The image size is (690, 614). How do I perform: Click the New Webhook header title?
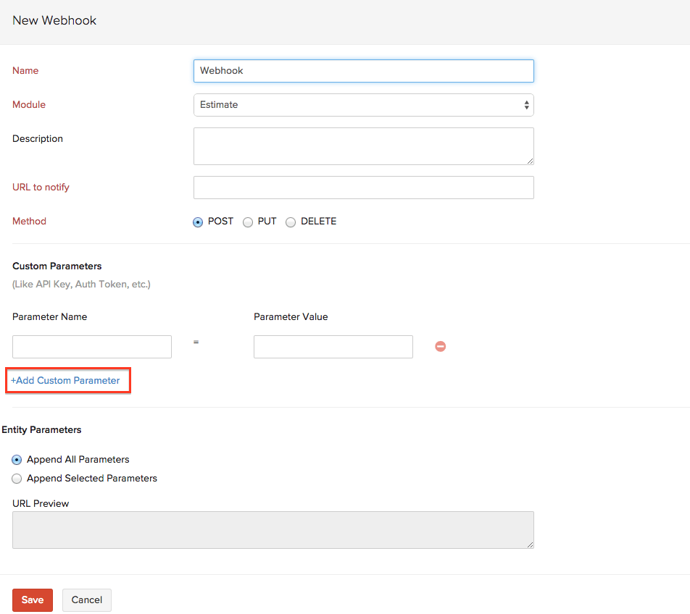point(54,20)
